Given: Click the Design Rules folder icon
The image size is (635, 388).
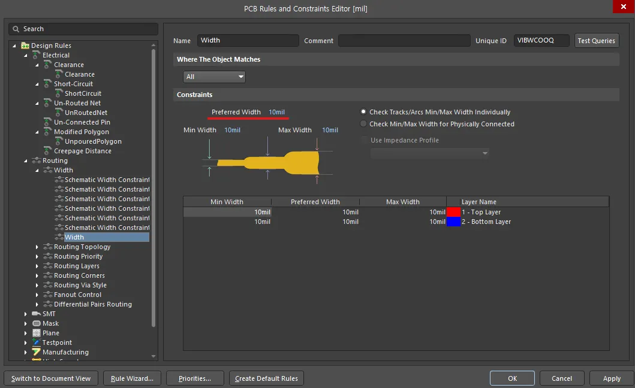Looking at the screenshot, I should click(x=25, y=46).
